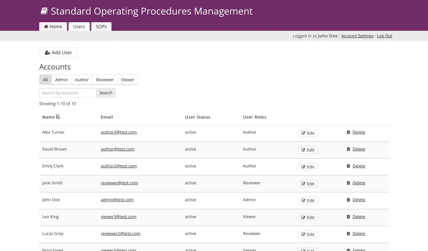Select the Admin account filter
The width and height of the screenshot is (428, 251).
61,79
